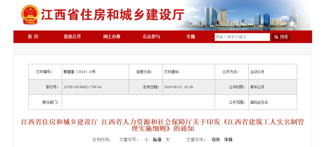
Task: Open the 首页 home page
Action: pyautogui.click(x=33, y=37)
